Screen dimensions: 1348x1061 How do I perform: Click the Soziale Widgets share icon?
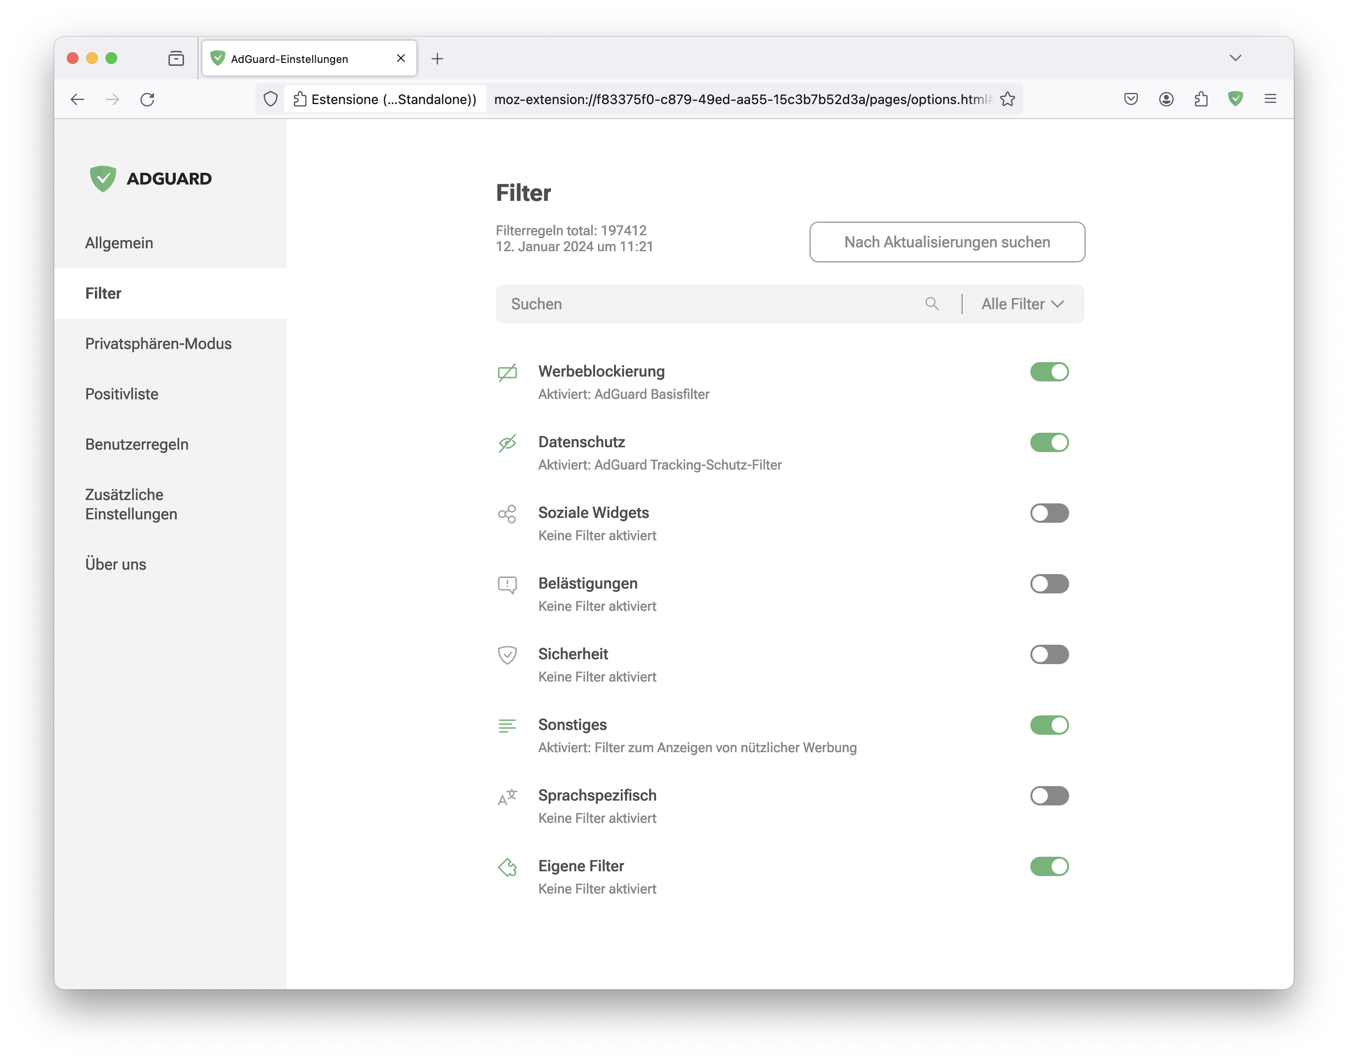(x=507, y=514)
